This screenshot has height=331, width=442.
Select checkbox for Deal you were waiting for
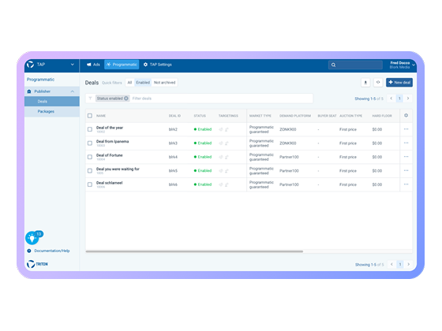pyautogui.click(x=90, y=171)
